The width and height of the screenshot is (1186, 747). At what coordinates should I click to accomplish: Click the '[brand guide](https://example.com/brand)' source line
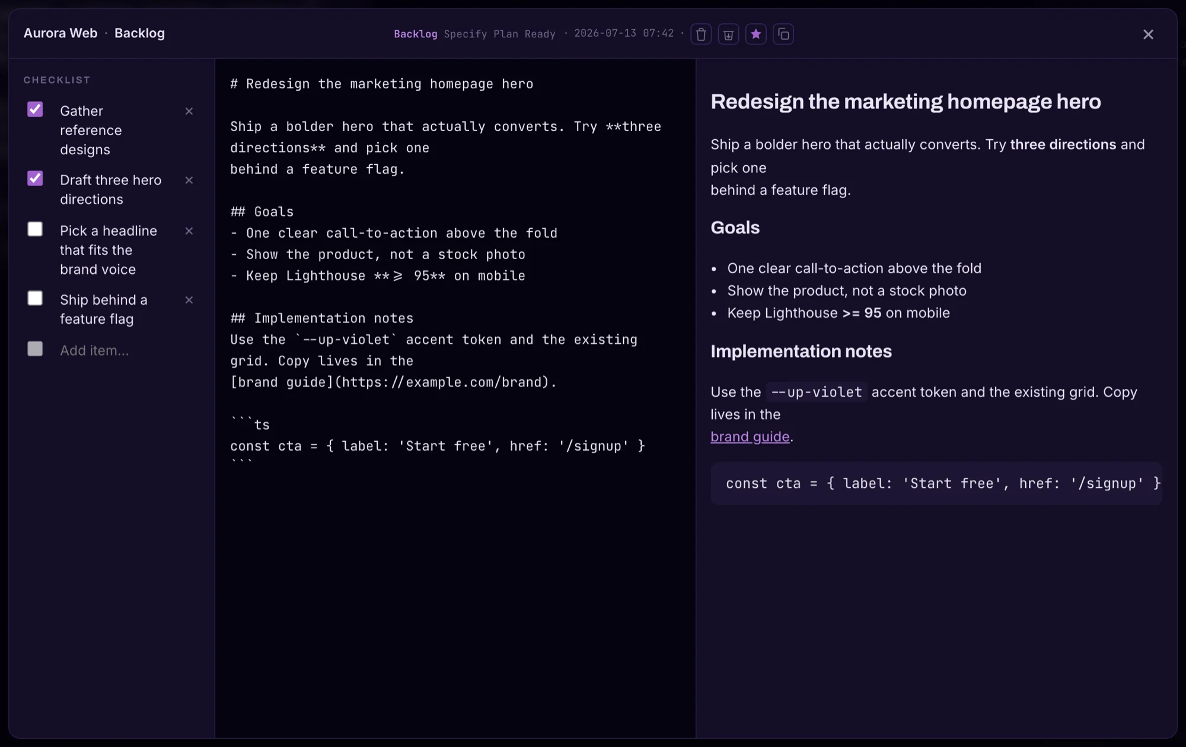[x=394, y=382]
